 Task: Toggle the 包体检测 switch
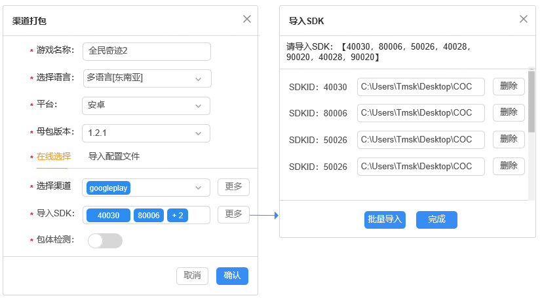click(106, 240)
